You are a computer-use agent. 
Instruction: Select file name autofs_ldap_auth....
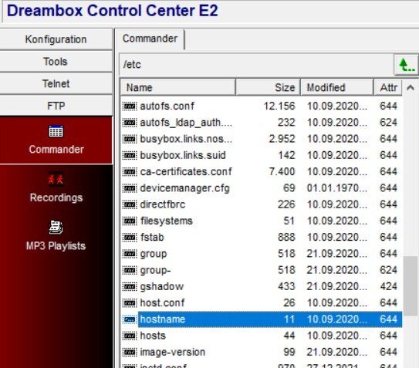[186, 123]
